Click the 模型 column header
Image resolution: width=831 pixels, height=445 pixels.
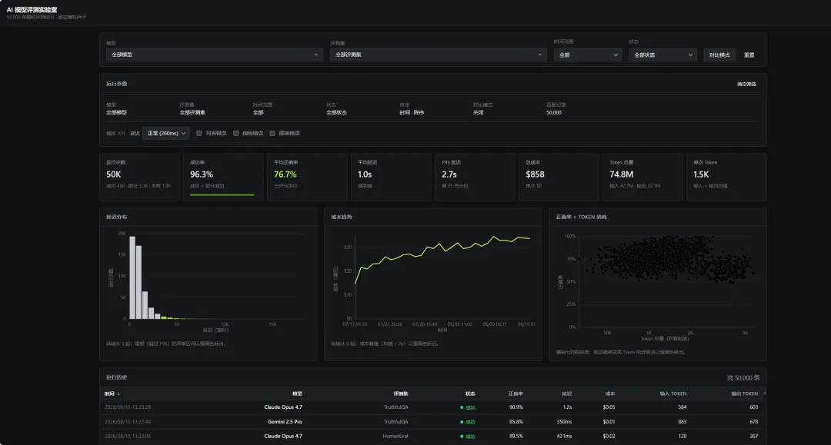(x=297, y=394)
